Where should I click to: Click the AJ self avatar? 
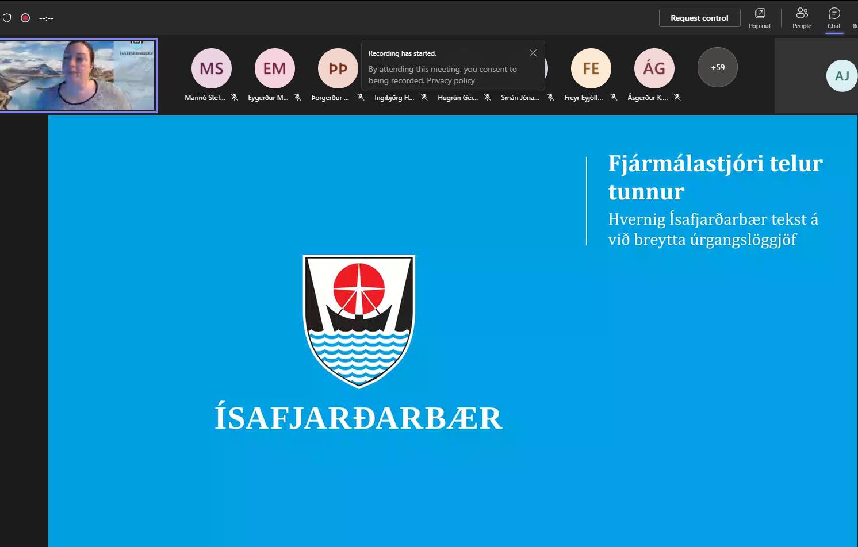[x=842, y=76]
